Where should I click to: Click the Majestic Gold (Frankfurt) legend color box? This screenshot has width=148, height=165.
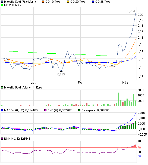(x=2, y=2)
